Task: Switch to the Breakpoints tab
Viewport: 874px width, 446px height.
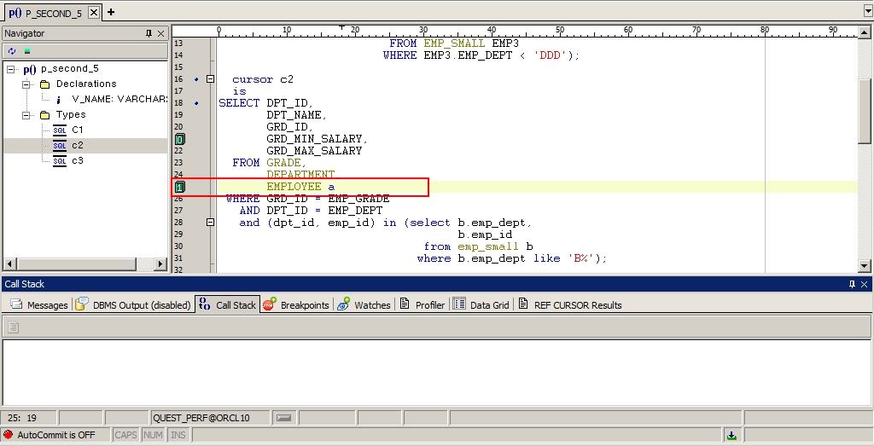Action: 295,304
